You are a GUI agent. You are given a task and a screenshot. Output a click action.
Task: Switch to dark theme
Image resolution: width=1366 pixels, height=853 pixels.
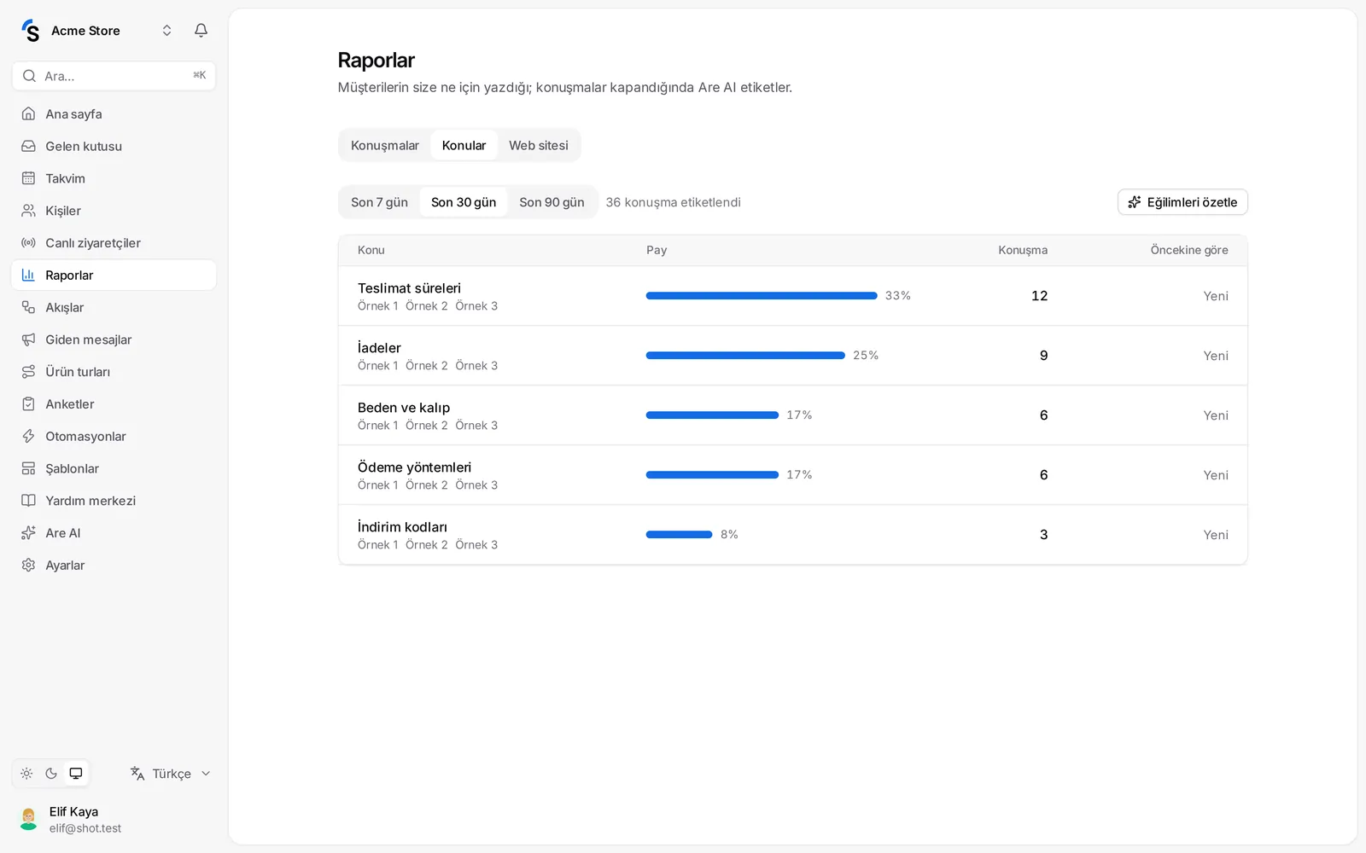coord(51,774)
